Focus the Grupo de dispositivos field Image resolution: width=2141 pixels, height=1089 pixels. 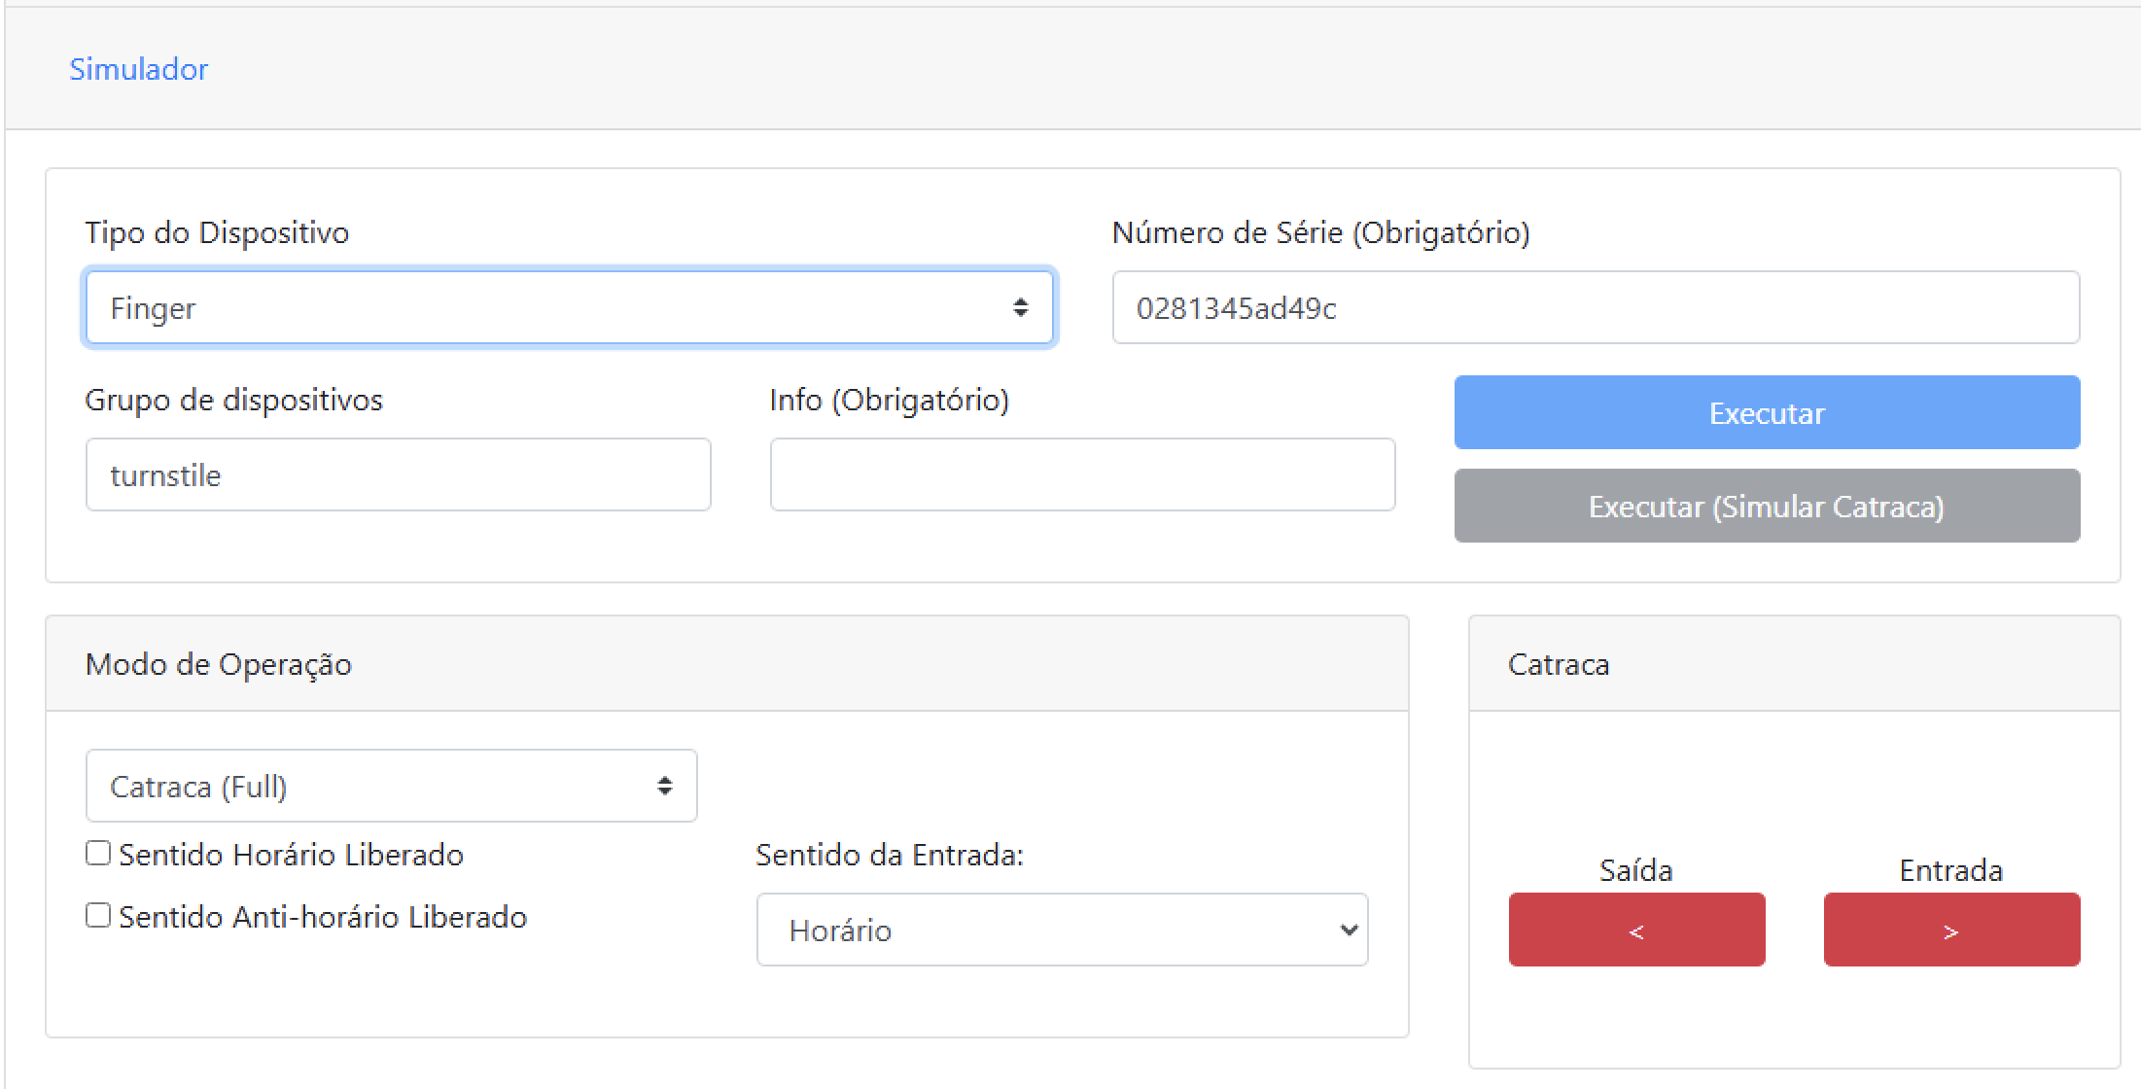coord(398,475)
